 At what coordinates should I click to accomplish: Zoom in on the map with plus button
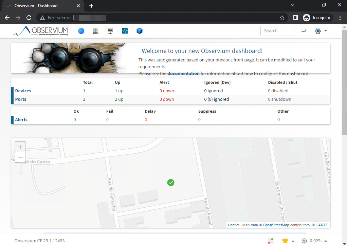click(x=20, y=146)
